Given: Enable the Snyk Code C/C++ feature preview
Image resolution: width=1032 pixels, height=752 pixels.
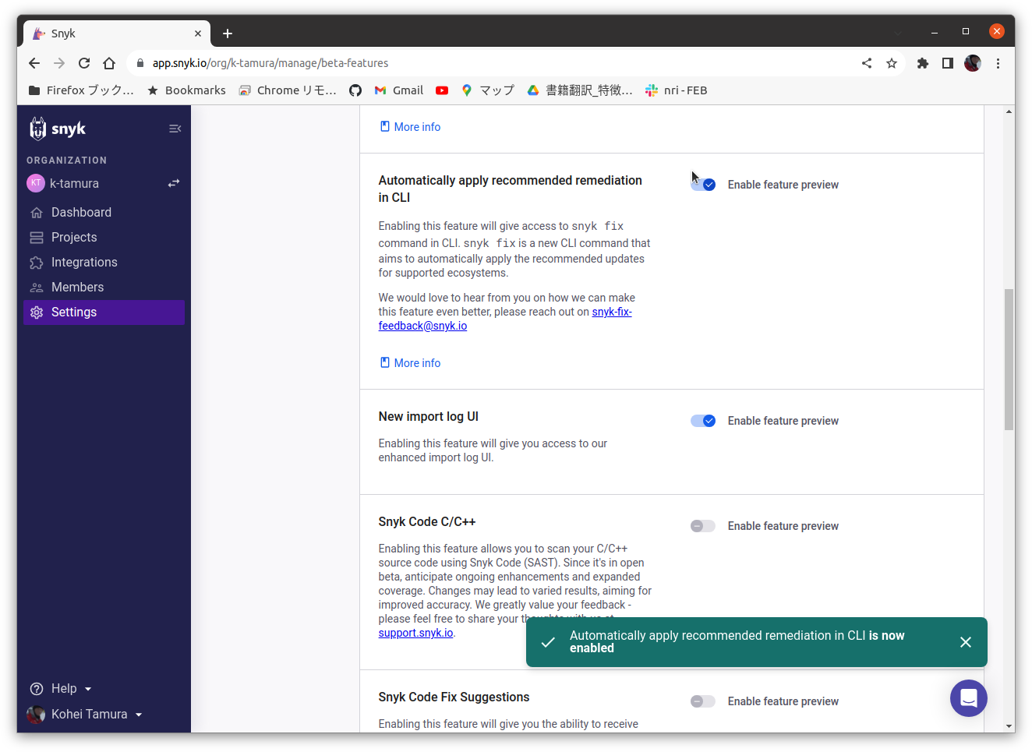Looking at the screenshot, I should tap(702, 525).
